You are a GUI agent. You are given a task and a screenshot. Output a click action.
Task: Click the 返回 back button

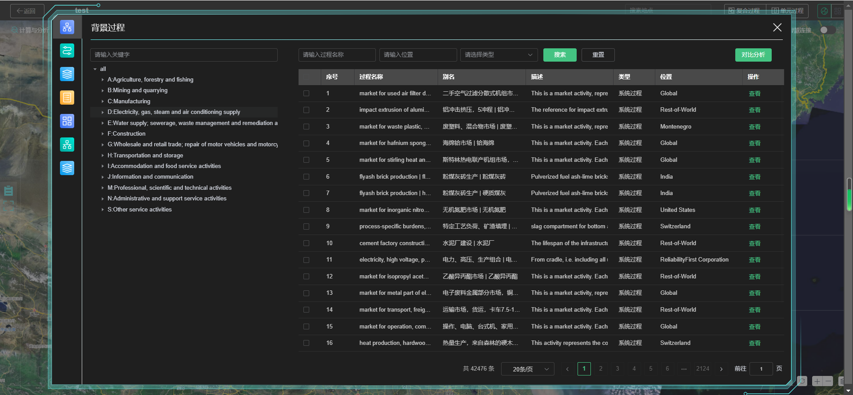[27, 11]
